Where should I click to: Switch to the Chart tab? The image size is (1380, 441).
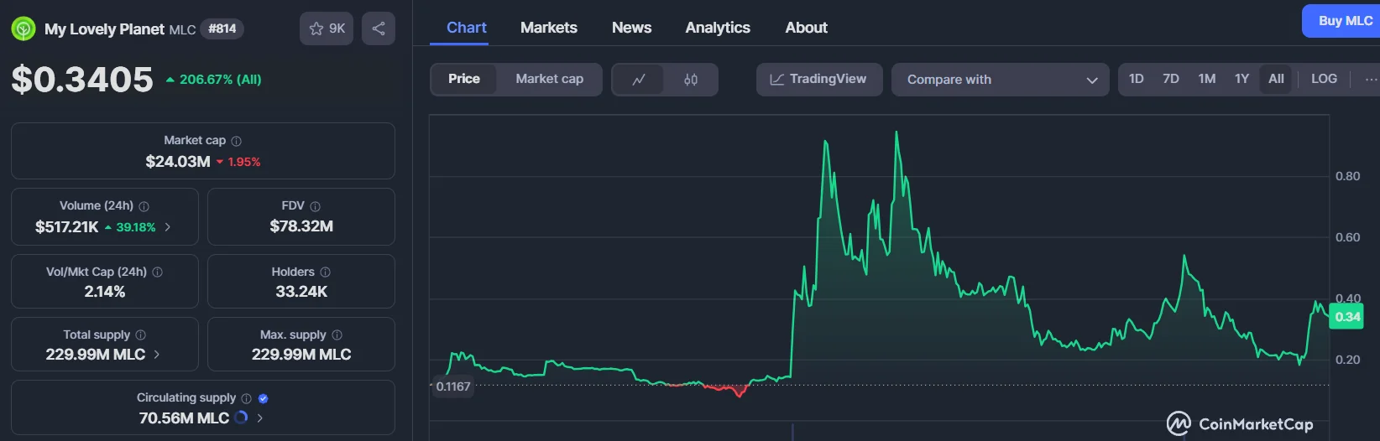pos(466,28)
